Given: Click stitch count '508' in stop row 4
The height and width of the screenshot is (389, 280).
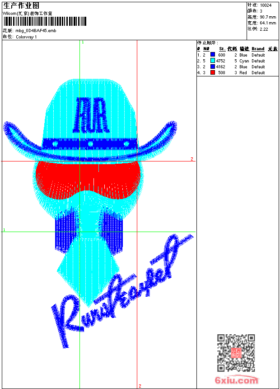Looking at the screenshot, I should click(x=222, y=73).
